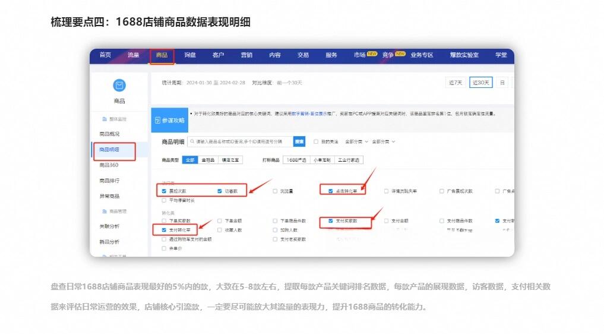Check the 支付老买家数 option
Image resolution: width=604 pixels, height=334 pixels.
pos(275,239)
